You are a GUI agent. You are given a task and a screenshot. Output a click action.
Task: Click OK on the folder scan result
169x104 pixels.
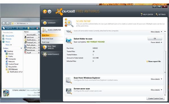[155, 39]
